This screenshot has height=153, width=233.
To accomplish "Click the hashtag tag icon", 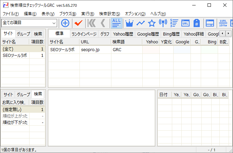I will pyautogui.click(x=197, y=23).
